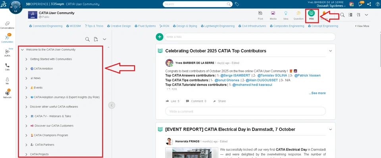Create a new Idea

(x=286, y=15)
